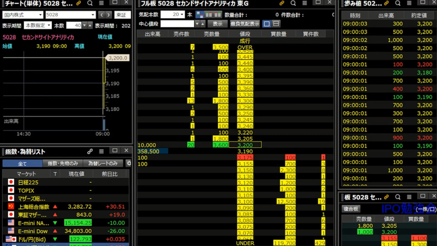Open time-and-sales panel hamburger menu
This screenshot has width=437, height=246.
click(409, 3)
